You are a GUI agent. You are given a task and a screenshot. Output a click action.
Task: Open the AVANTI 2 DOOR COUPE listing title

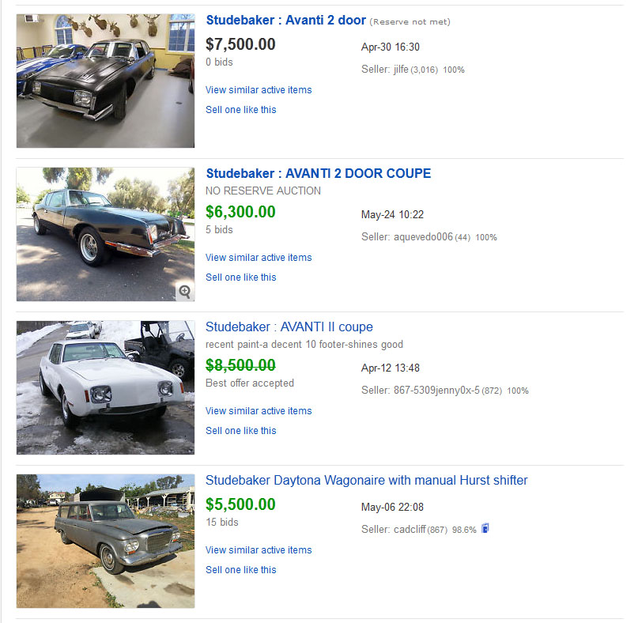(318, 174)
